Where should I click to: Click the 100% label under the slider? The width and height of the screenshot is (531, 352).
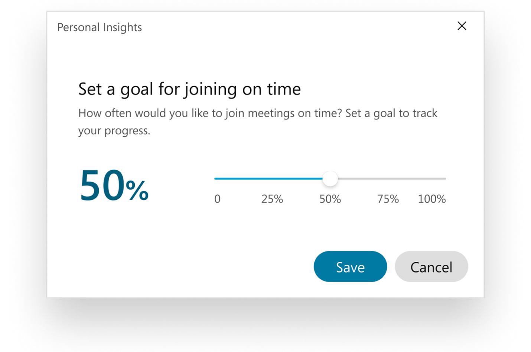point(431,199)
